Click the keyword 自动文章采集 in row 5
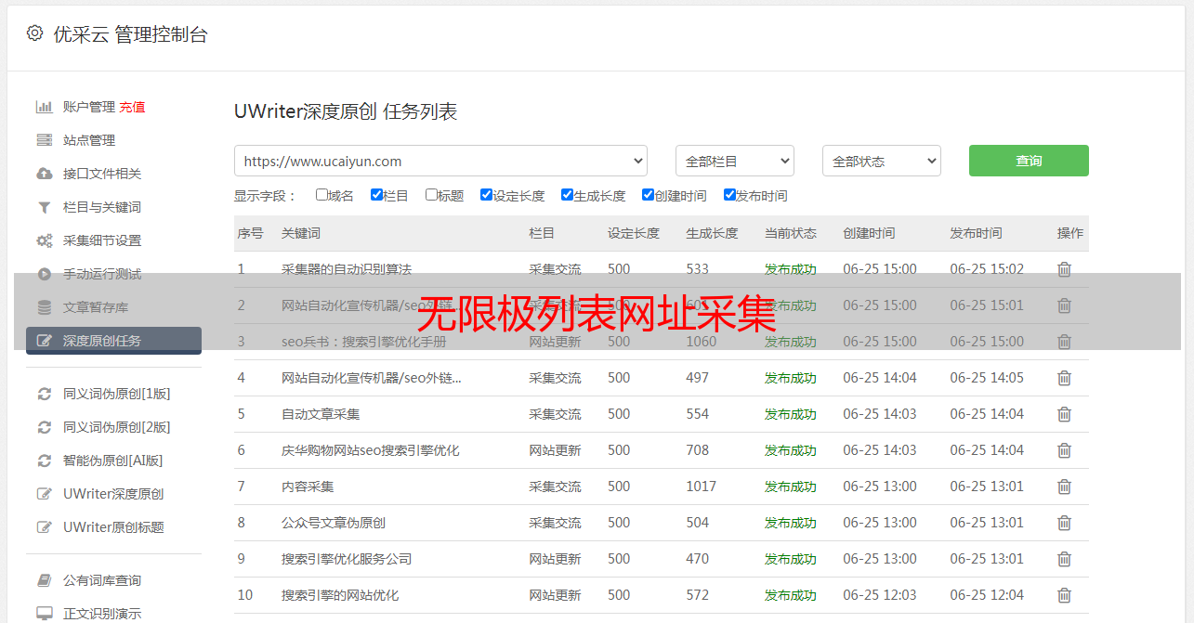 tap(321, 414)
